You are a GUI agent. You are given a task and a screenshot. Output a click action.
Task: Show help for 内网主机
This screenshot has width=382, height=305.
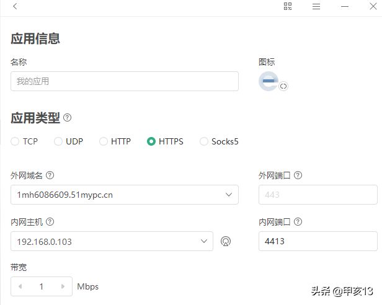tap(50, 222)
